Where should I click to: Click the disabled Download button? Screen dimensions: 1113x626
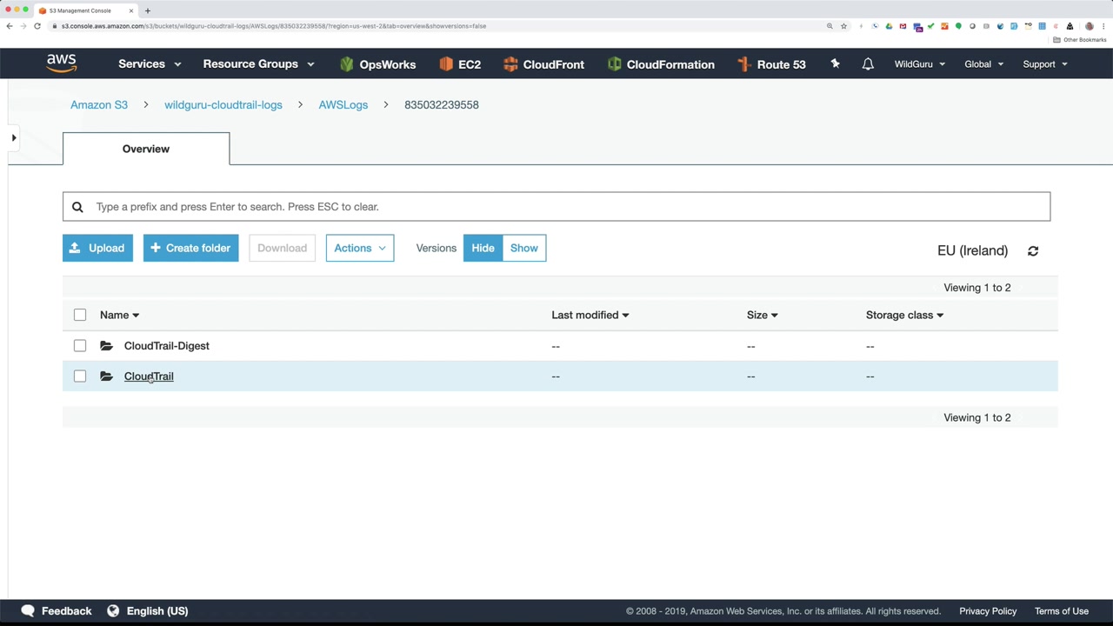[282, 248]
